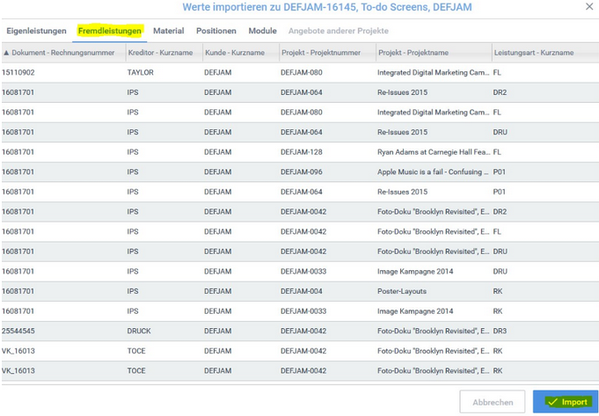Screen dimensions: 599x416
Task: Click the Leistungsart - Kurzname column header
Action: coord(534,53)
